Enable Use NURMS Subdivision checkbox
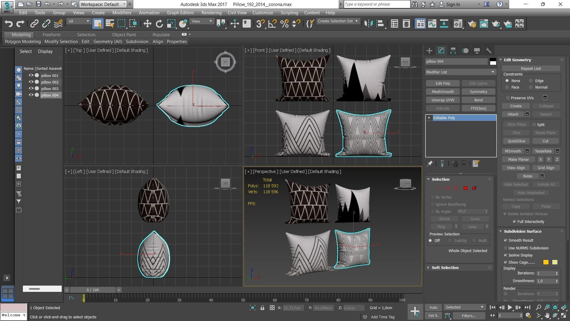This screenshot has height=321, width=570. (506, 248)
